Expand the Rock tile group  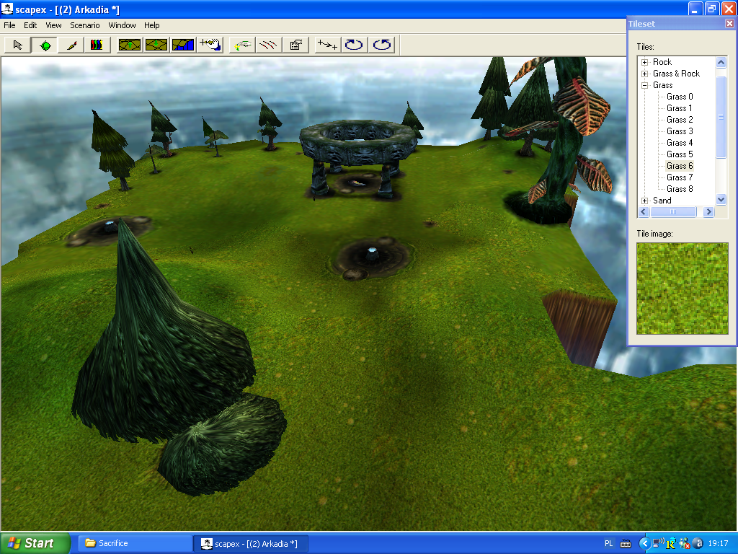coord(645,62)
